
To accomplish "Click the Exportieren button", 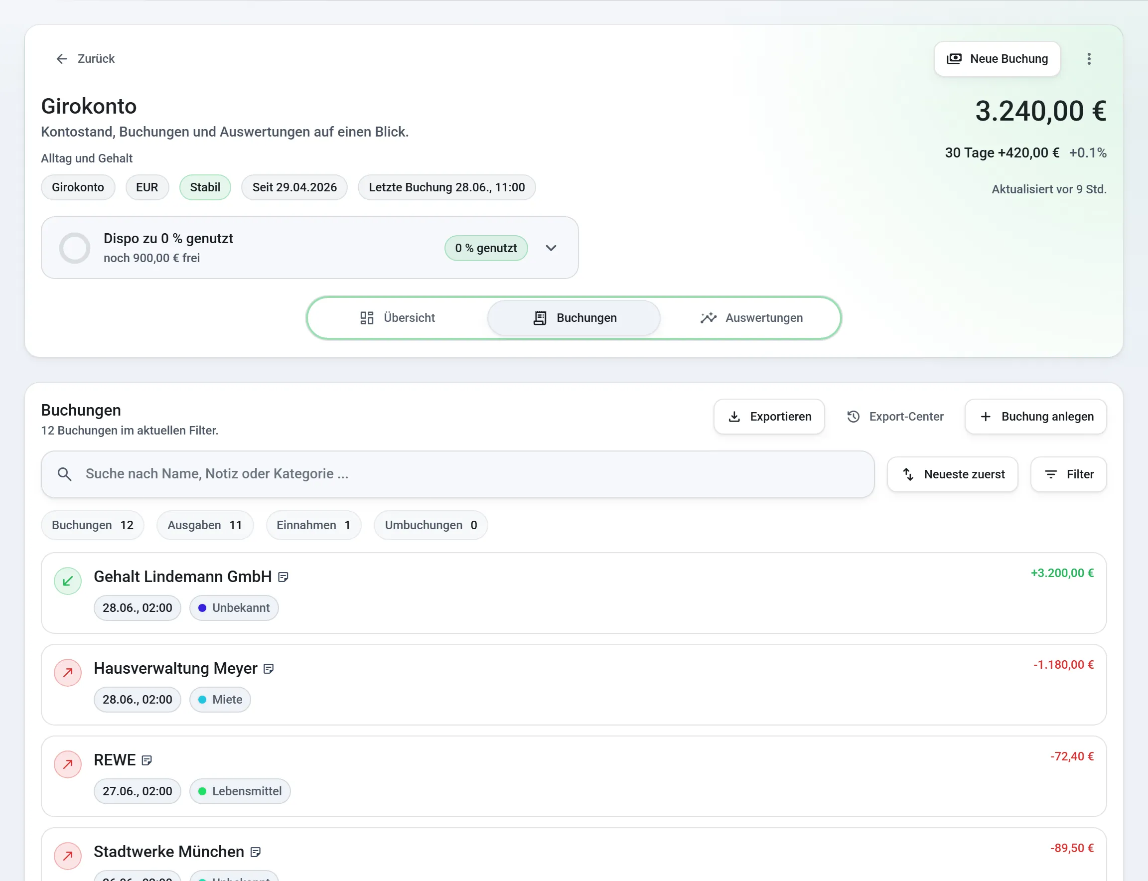I will point(769,417).
